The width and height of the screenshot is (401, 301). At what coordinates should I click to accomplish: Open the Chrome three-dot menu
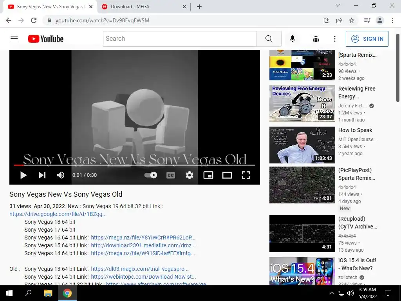pyautogui.click(x=392, y=20)
